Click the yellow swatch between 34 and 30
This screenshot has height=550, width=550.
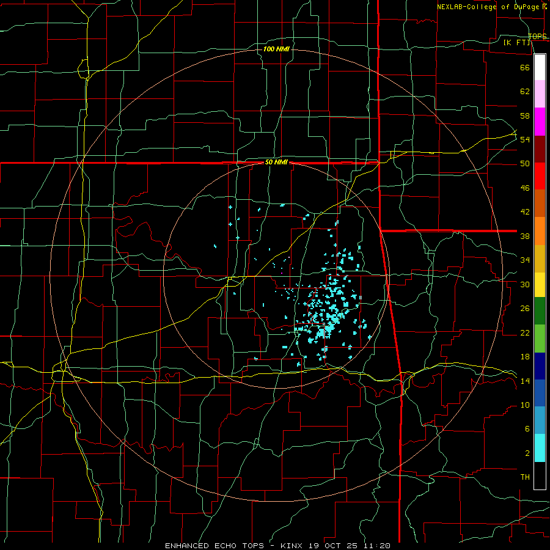540,285
